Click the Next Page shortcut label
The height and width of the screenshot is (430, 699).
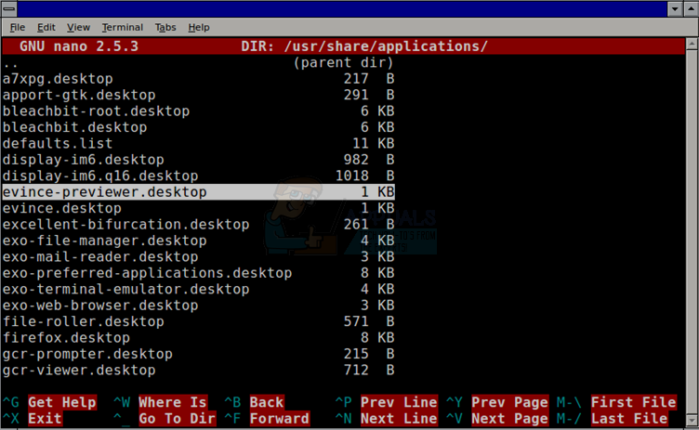509,419
